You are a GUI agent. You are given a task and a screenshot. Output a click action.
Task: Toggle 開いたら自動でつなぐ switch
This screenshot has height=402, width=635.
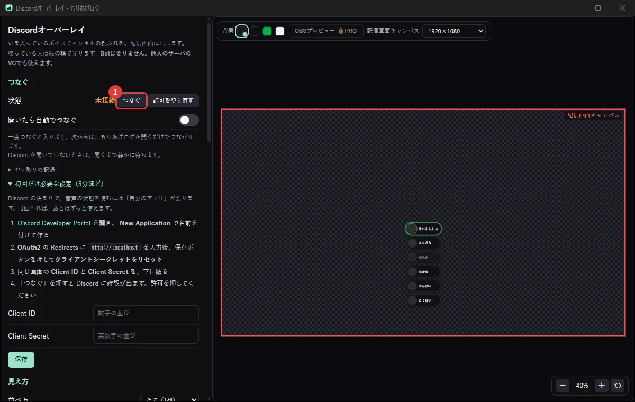[x=189, y=120]
